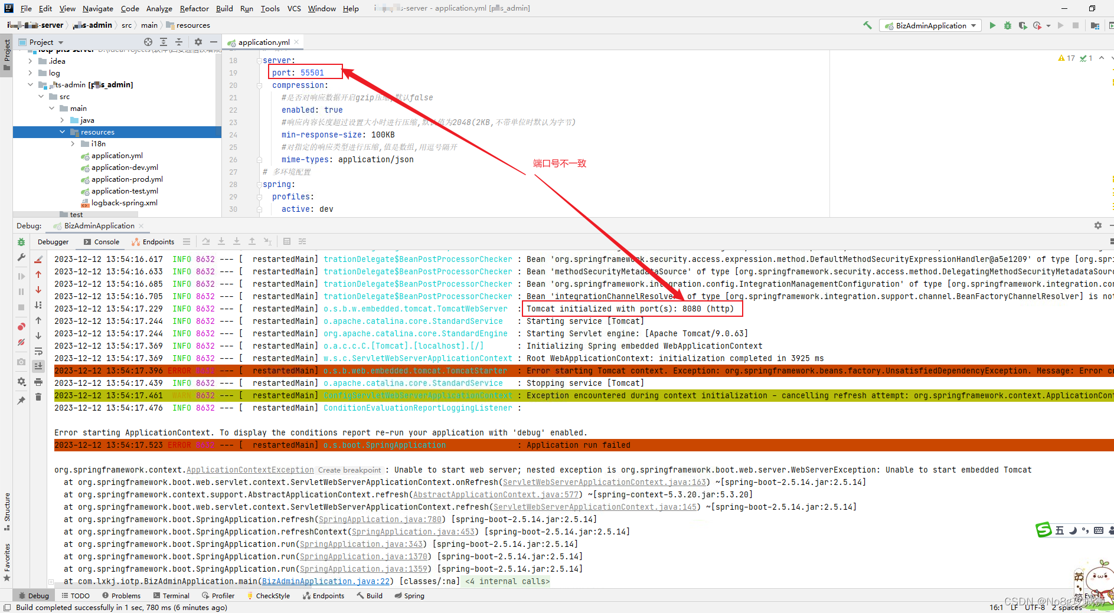Close the application.yml editor tab
The image size is (1114, 613).
(296, 42)
